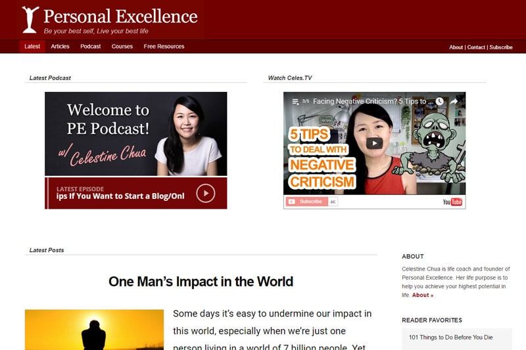The height and width of the screenshot is (350, 526).
Task: Subscribe to the YouTube channel
Action: 306,202
